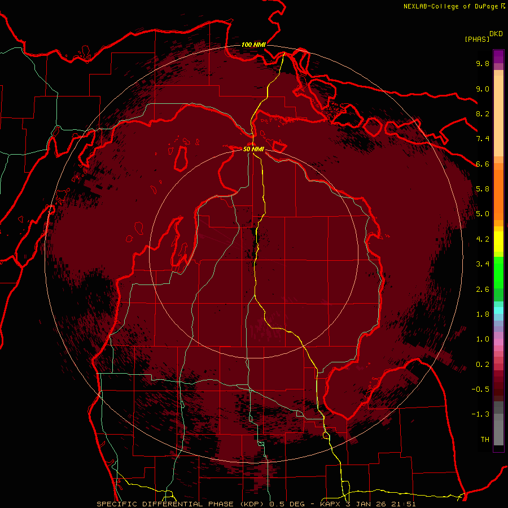Click the [PHAS] units label
Image resolution: width=508 pixels, height=508 pixels.
477,39
